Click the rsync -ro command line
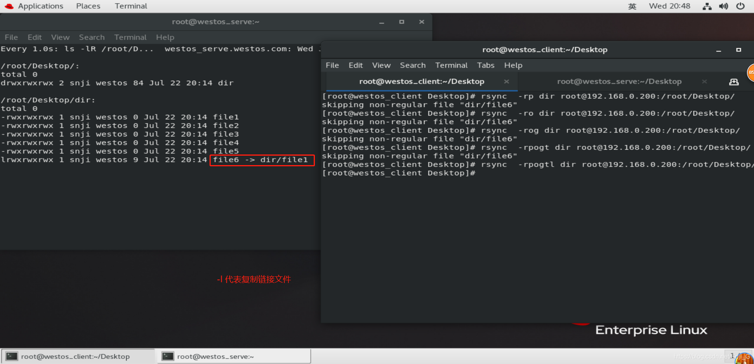 (x=528, y=114)
